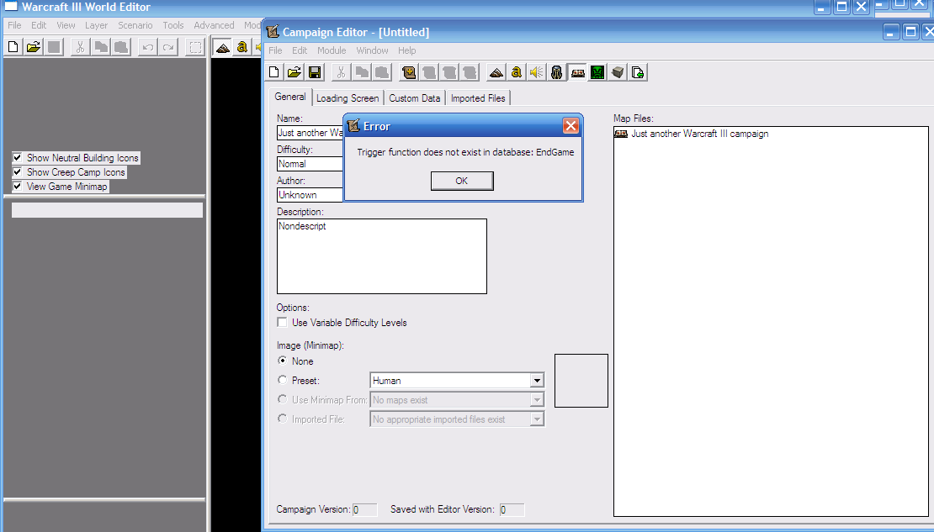Image resolution: width=934 pixels, height=532 pixels.
Task: Click the empty minimap preview box
Action: pyautogui.click(x=581, y=381)
